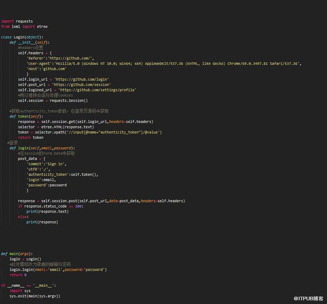Click the github.com/login URL string
The height and width of the screenshot is (304, 327).
[81, 79]
